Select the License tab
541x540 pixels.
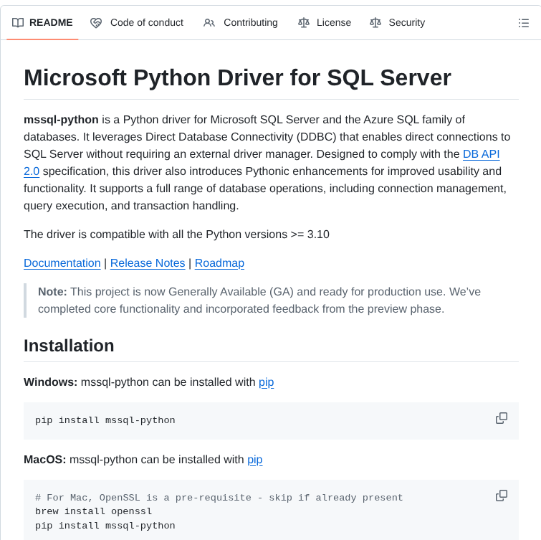325,23
